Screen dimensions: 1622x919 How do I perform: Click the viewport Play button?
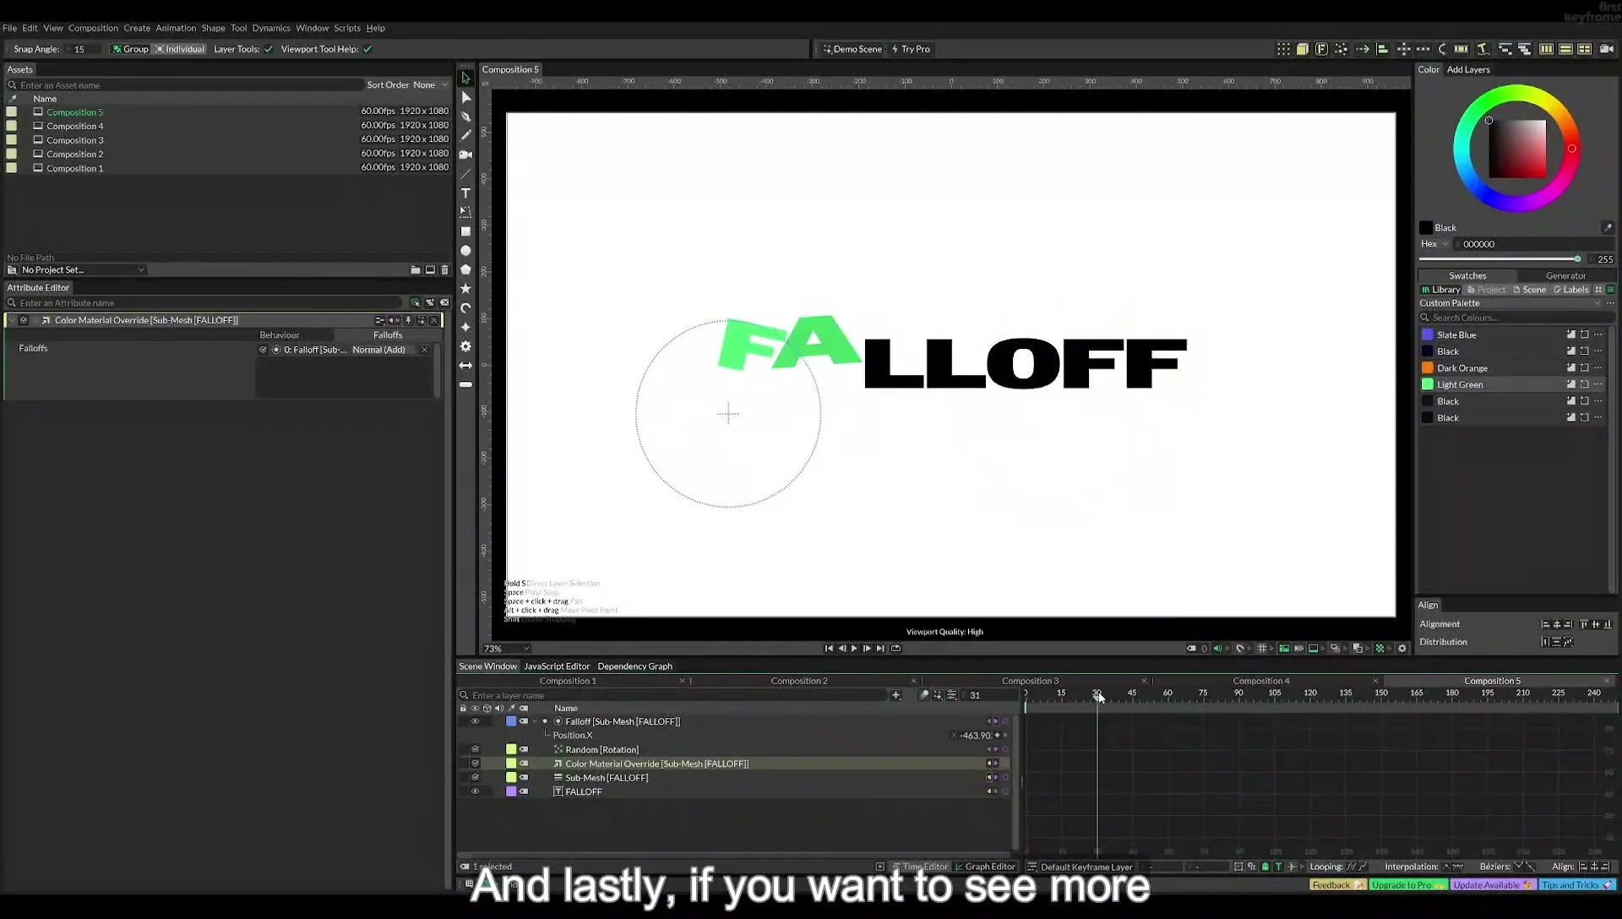[x=854, y=649]
